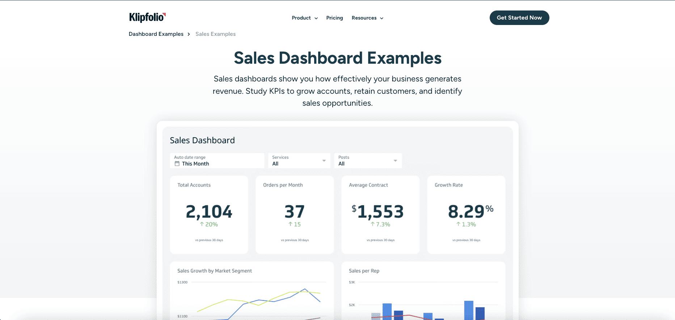
Task: Click the Auto date range field
Action: [x=217, y=161]
